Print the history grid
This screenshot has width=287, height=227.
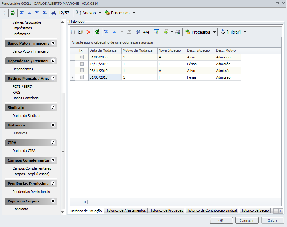point(177,32)
